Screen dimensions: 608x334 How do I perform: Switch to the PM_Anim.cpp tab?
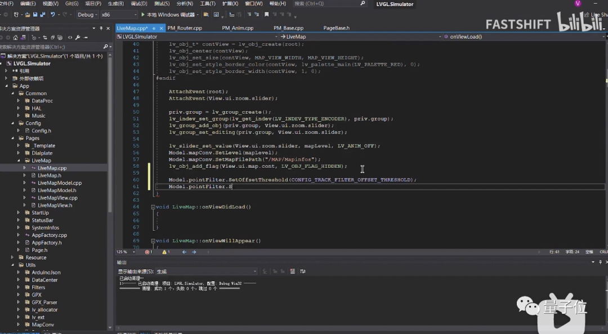(x=238, y=28)
